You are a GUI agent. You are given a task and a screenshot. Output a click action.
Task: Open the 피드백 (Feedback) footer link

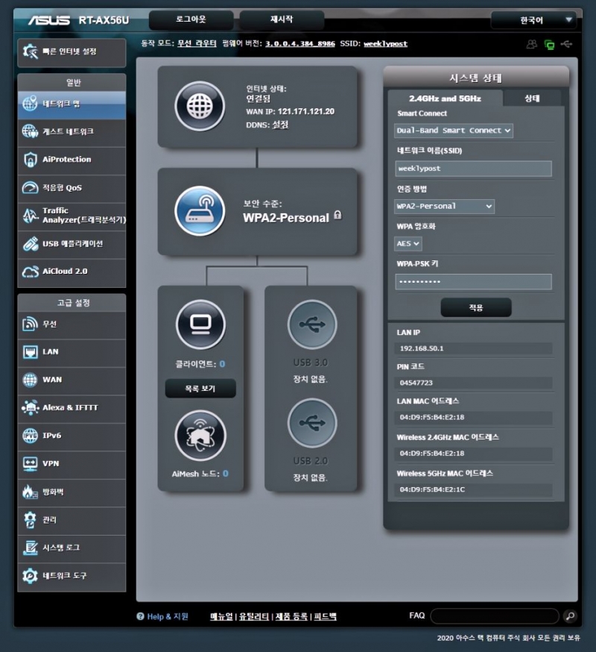point(325,617)
